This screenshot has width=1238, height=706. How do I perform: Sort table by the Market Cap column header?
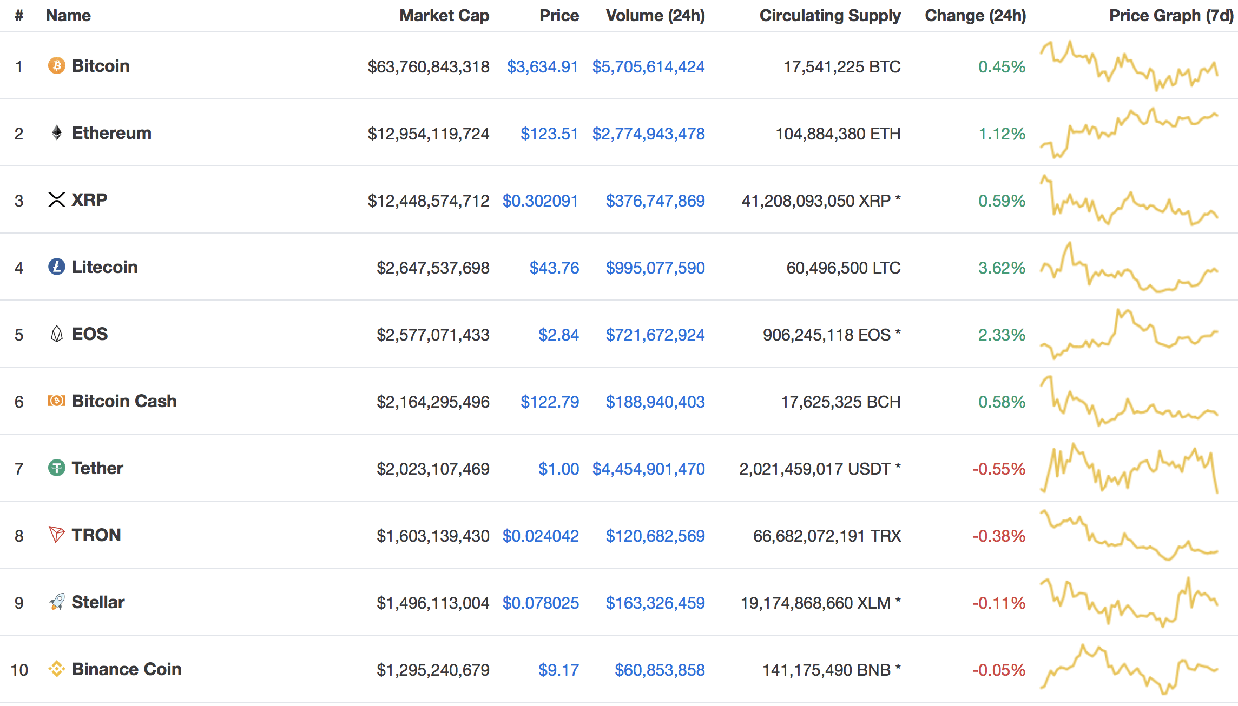444,16
